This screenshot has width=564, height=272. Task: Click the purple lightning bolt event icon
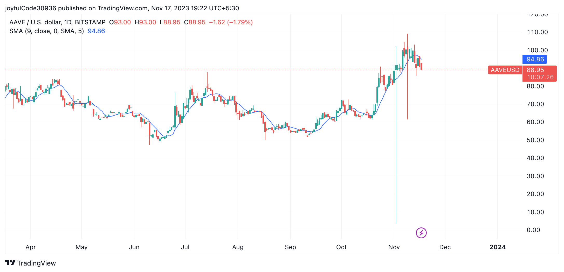click(x=421, y=233)
